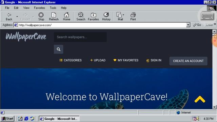Click the scrollbar down arrow
The width and height of the screenshot is (217, 122).
[x=214, y=107]
